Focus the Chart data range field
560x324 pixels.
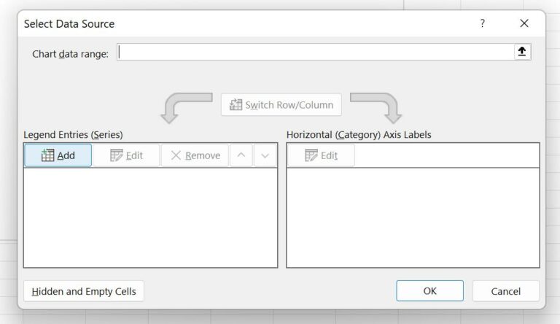click(315, 52)
